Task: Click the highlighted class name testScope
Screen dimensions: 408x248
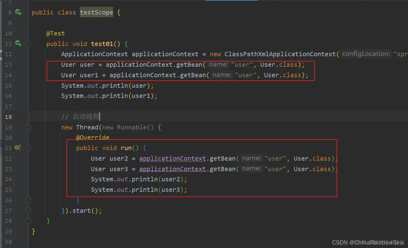Action: 97,12
